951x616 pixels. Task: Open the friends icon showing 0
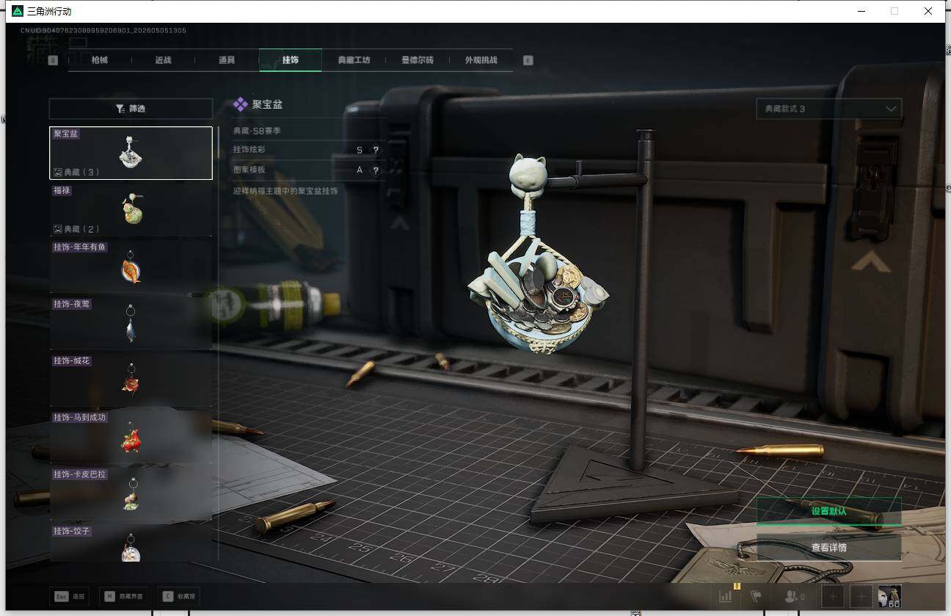coord(794,597)
